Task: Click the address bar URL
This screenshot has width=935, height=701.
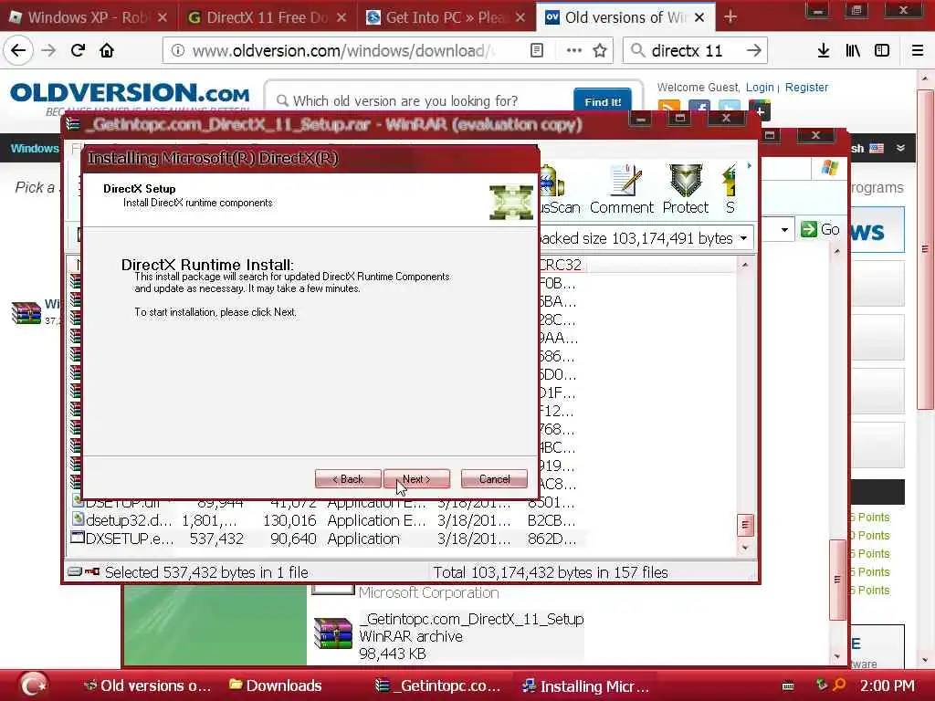Action: 344,51
